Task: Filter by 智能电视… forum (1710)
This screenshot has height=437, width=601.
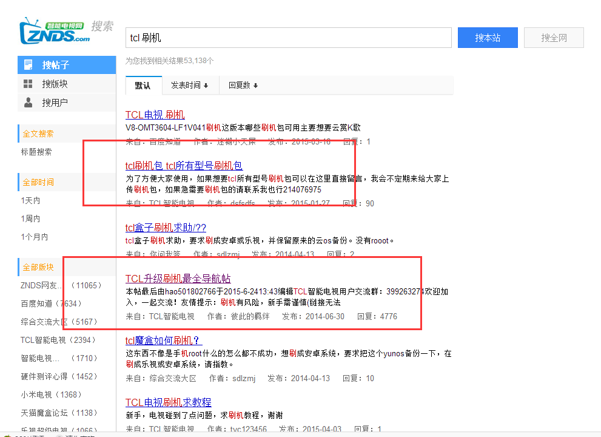Action: [x=59, y=358]
